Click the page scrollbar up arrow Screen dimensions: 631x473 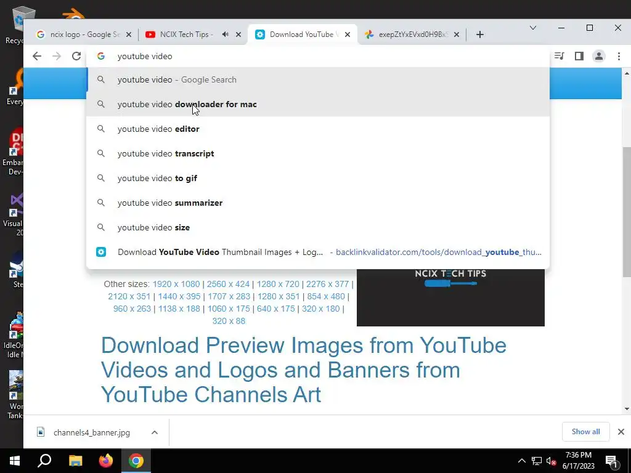tap(627, 74)
